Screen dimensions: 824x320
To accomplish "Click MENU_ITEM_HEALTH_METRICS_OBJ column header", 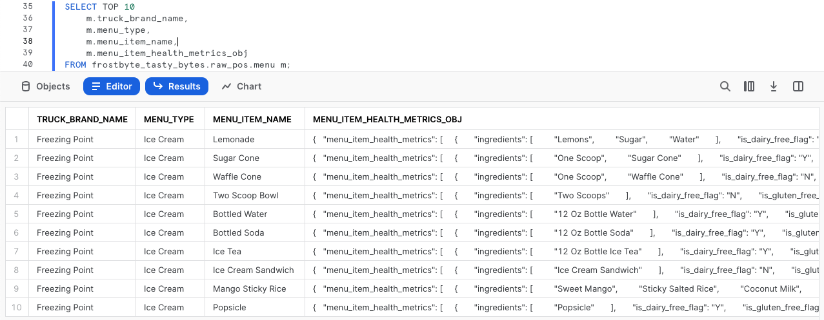I will (x=387, y=119).
